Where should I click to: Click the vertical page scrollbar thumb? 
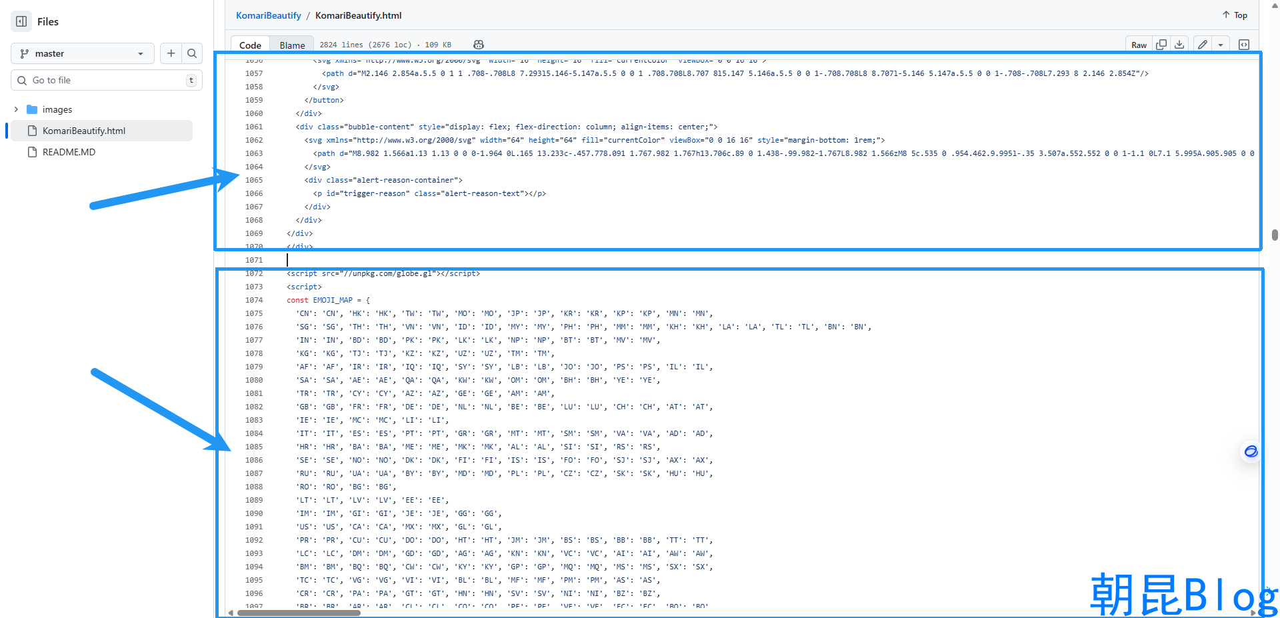(x=1275, y=235)
